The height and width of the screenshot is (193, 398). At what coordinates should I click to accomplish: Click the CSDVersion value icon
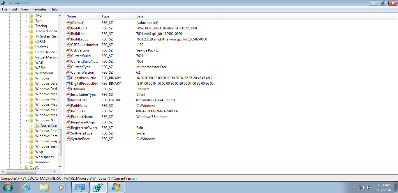[x=68, y=50]
